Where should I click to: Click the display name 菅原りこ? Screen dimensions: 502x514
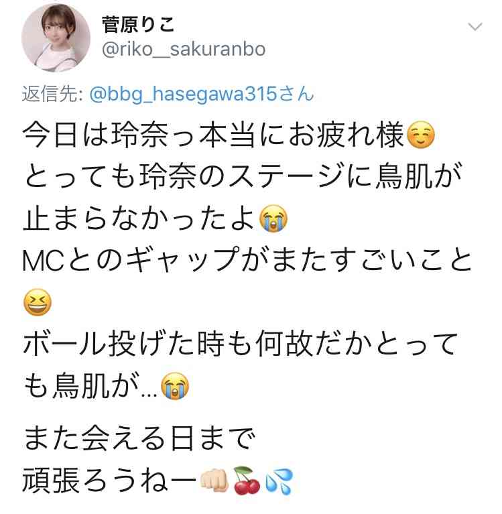pos(137,25)
